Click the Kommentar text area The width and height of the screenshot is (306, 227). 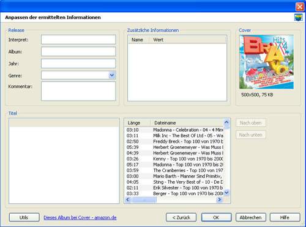(78, 91)
